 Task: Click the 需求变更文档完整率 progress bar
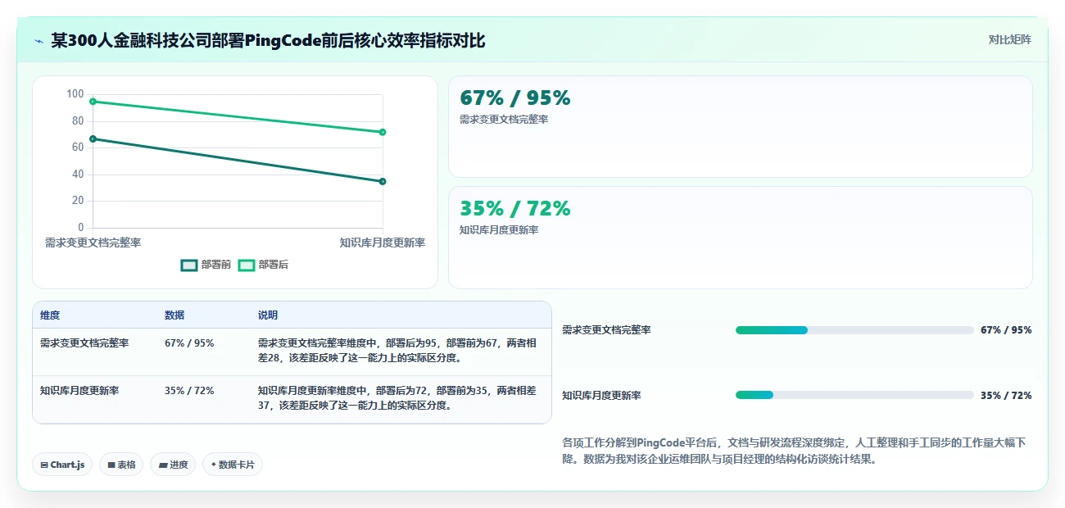[854, 330]
